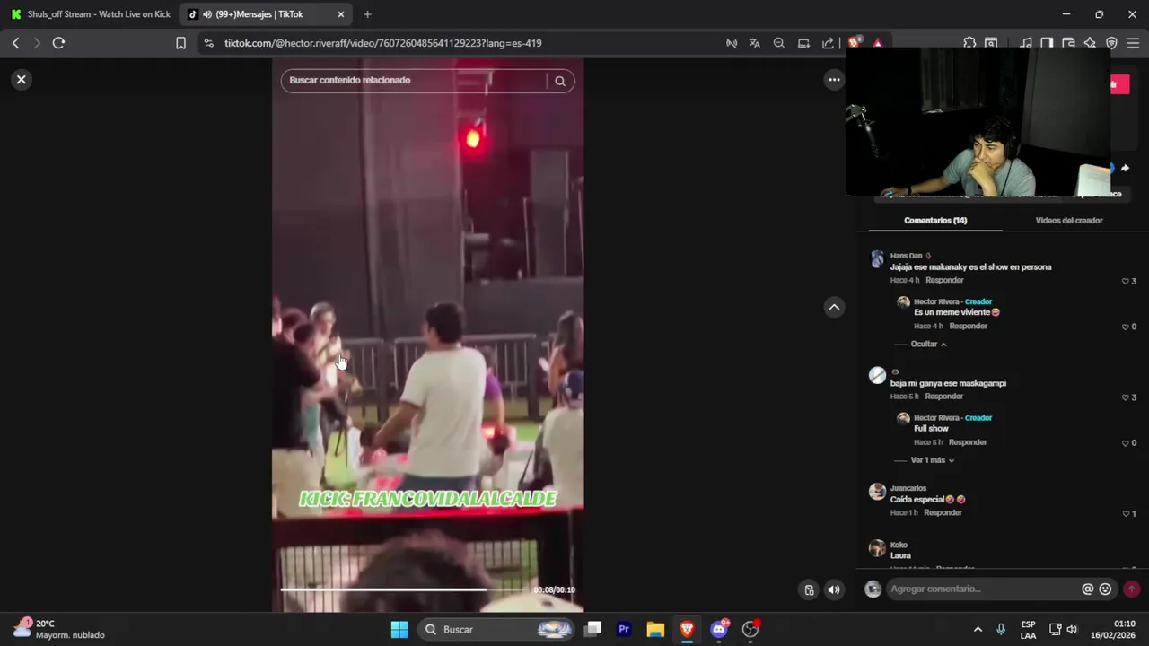The image size is (1149, 646).
Task: Open File Explorer from the taskbar
Action: 655,629
